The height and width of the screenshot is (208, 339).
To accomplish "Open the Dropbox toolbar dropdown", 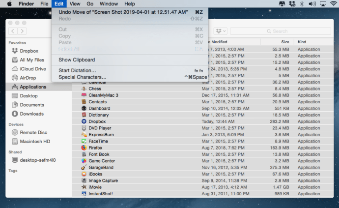I will [x=220, y=31].
